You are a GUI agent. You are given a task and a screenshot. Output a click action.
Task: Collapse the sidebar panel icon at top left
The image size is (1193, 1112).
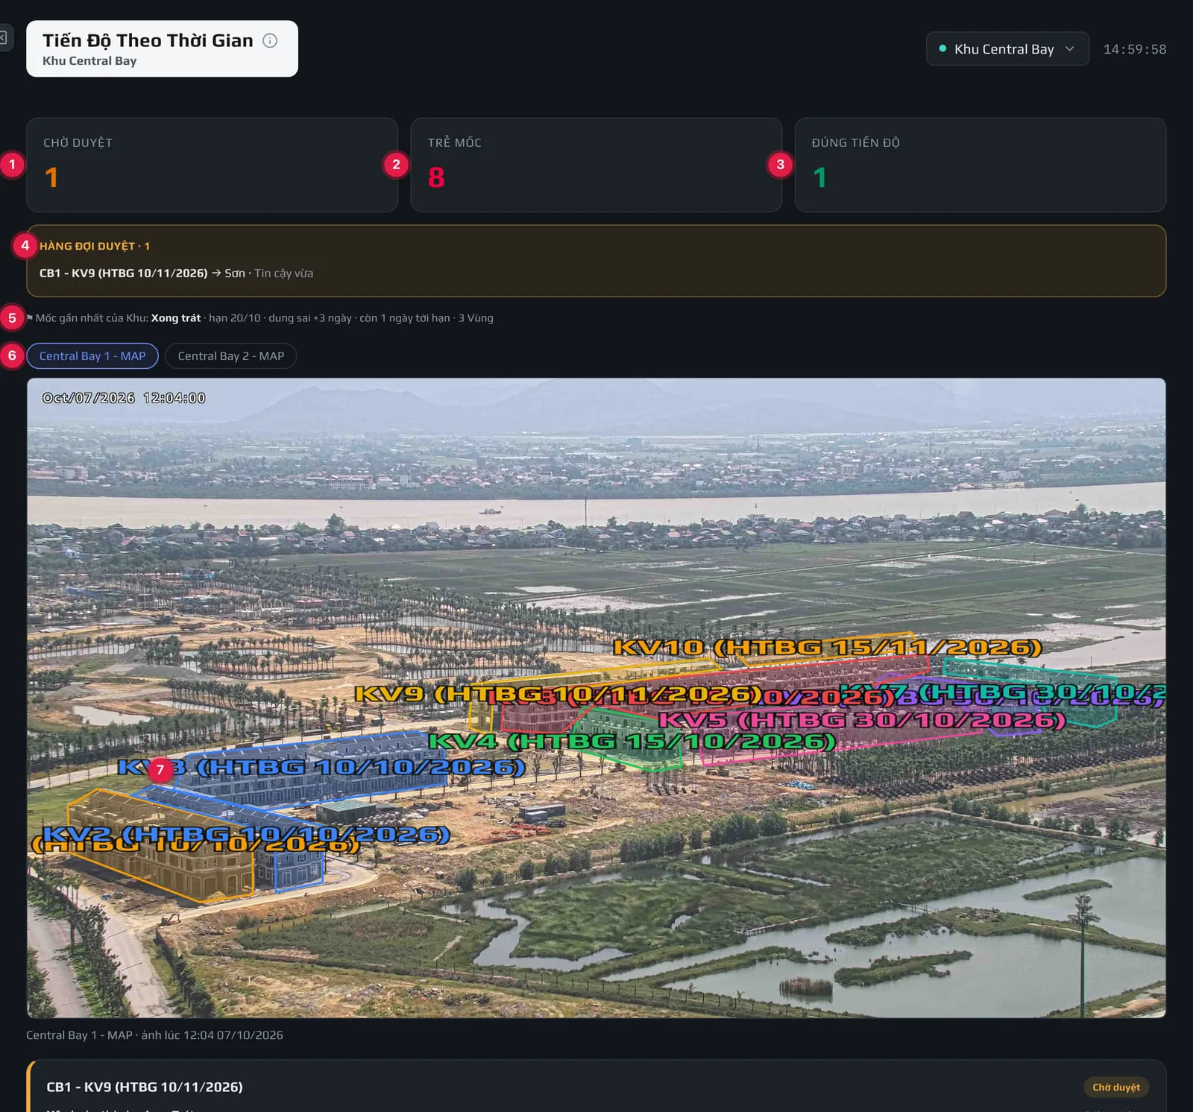tap(4, 37)
